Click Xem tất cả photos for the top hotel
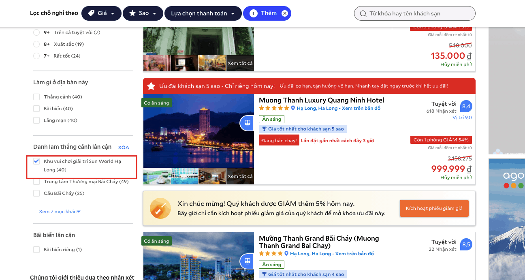525x280 pixels. [x=240, y=63]
